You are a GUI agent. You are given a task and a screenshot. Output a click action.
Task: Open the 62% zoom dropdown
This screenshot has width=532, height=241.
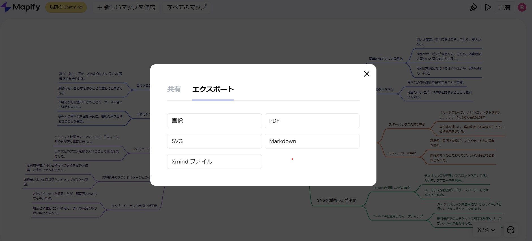point(486,230)
